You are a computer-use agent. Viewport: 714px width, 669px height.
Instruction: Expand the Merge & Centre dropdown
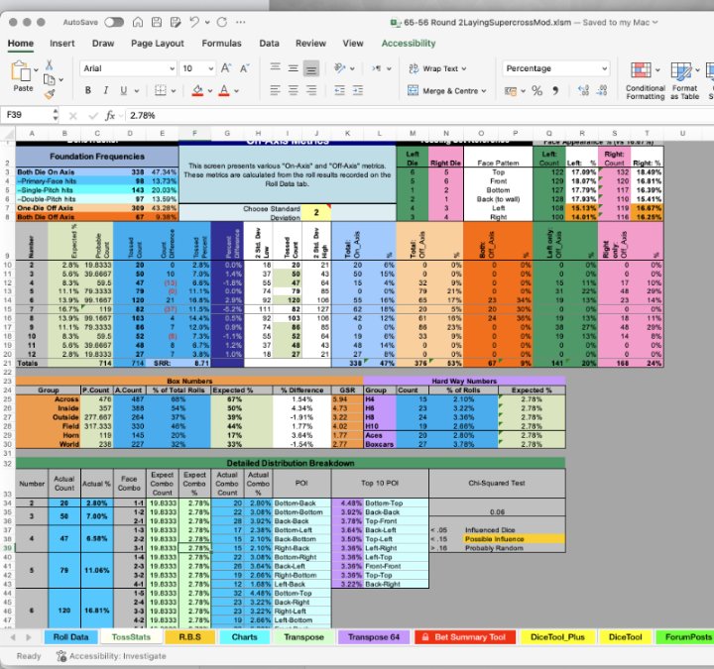(485, 90)
